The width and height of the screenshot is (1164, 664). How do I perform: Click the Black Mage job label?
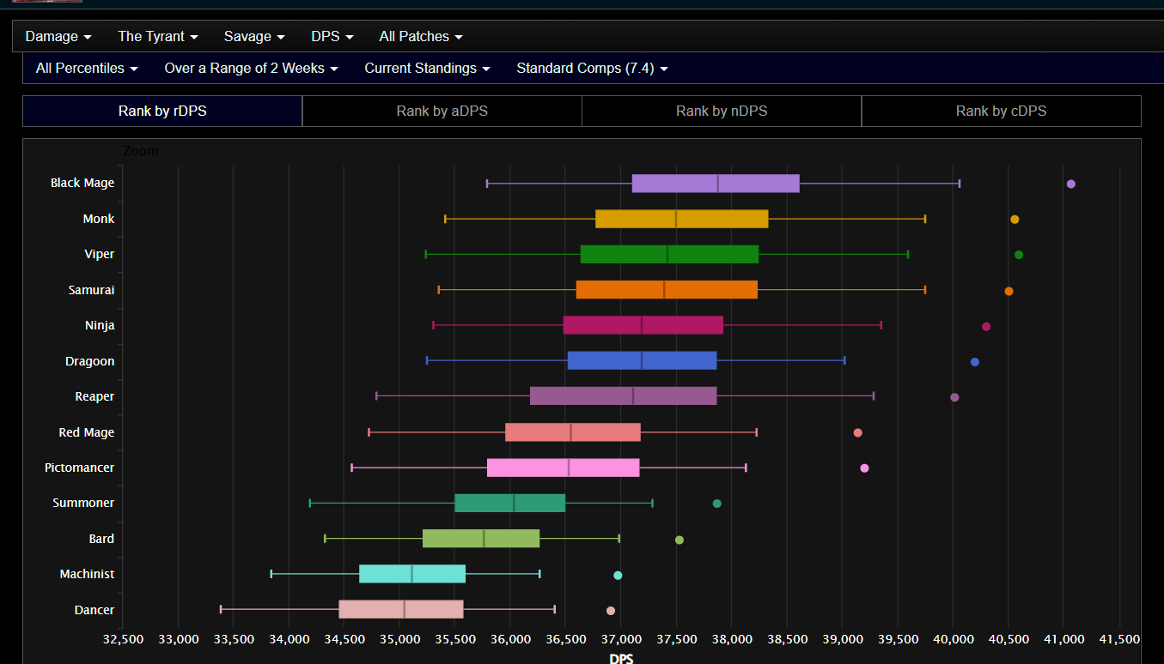pos(82,183)
